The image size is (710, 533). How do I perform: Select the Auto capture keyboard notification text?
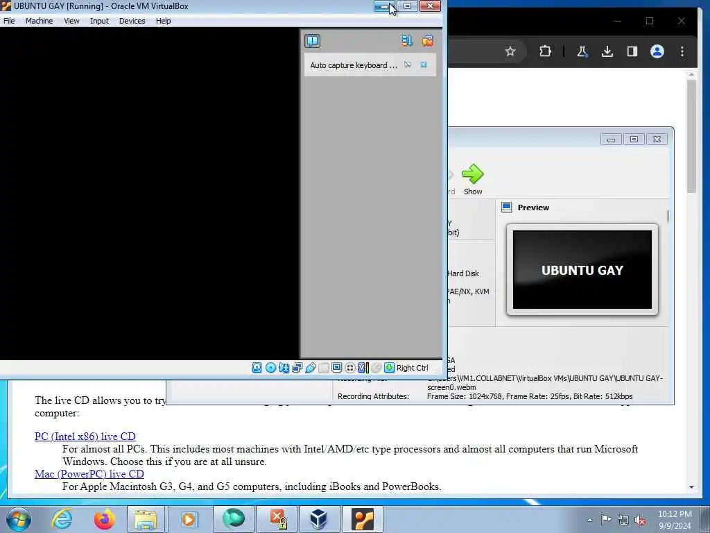[353, 65]
